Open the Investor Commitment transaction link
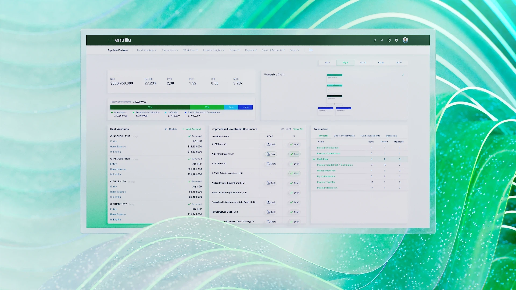The height and width of the screenshot is (290, 516). (x=328, y=154)
